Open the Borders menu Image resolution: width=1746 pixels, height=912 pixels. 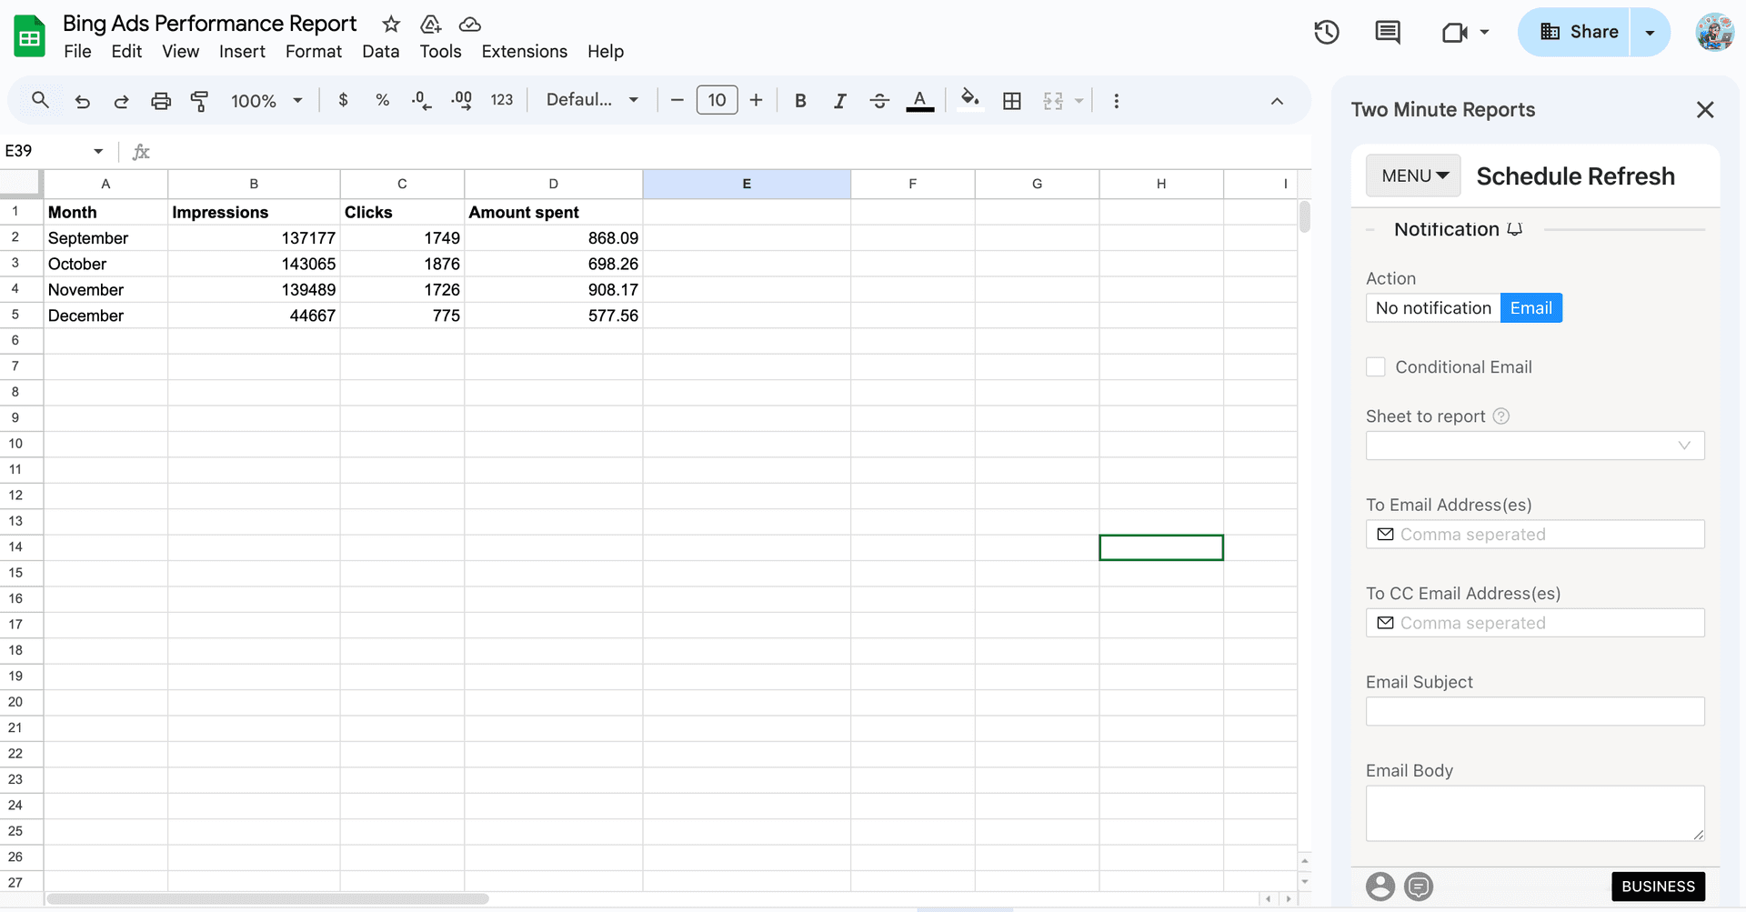pos(1012,100)
